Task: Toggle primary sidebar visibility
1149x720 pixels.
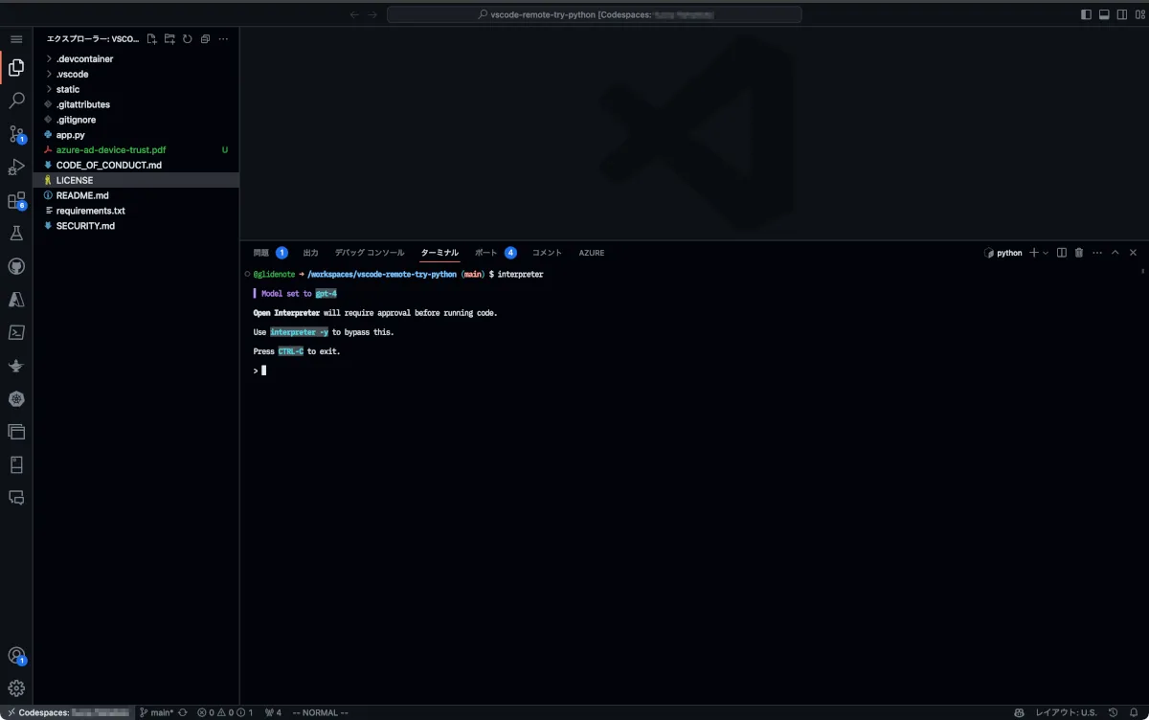Action: (x=1086, y=14)
